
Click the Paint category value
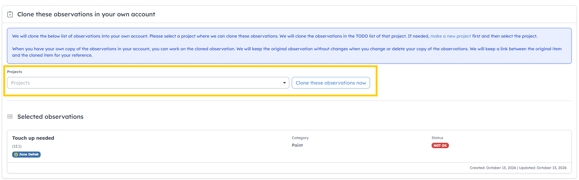point(297,145)
